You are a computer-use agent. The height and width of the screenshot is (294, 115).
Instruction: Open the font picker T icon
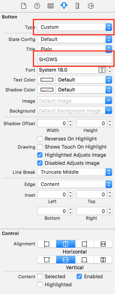pos(102,70)
